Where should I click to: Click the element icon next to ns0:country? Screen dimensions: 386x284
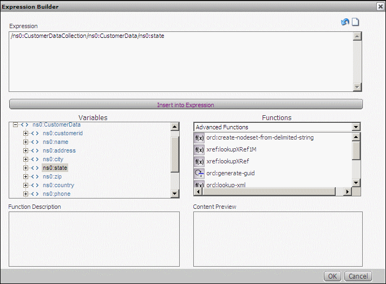(35, 185)
